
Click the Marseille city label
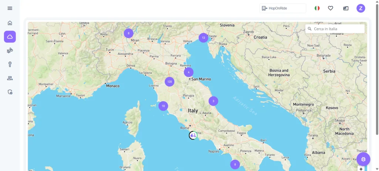pos(63,96)
